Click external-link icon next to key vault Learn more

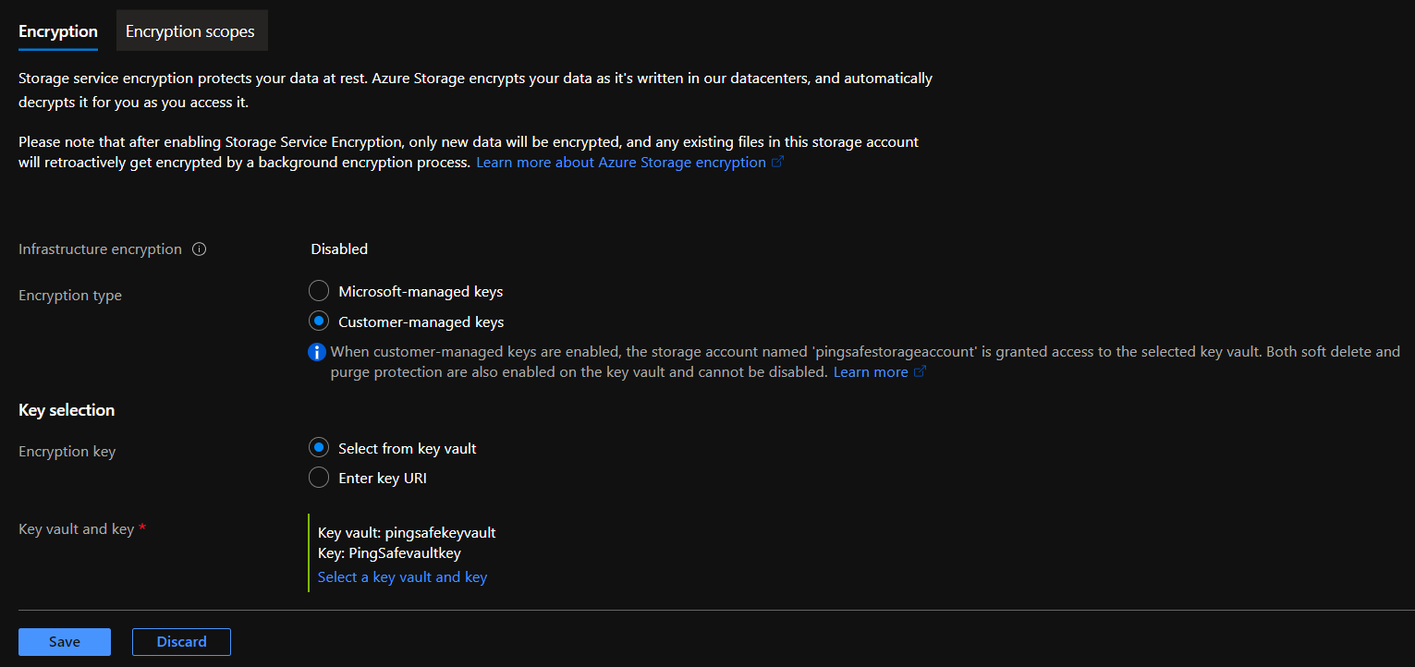click(x=920, y=372)
